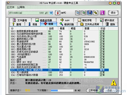The width and height of the screenshot is (127, 95).
Task: Switch to the 基准 tab
Action: [17, 24]
